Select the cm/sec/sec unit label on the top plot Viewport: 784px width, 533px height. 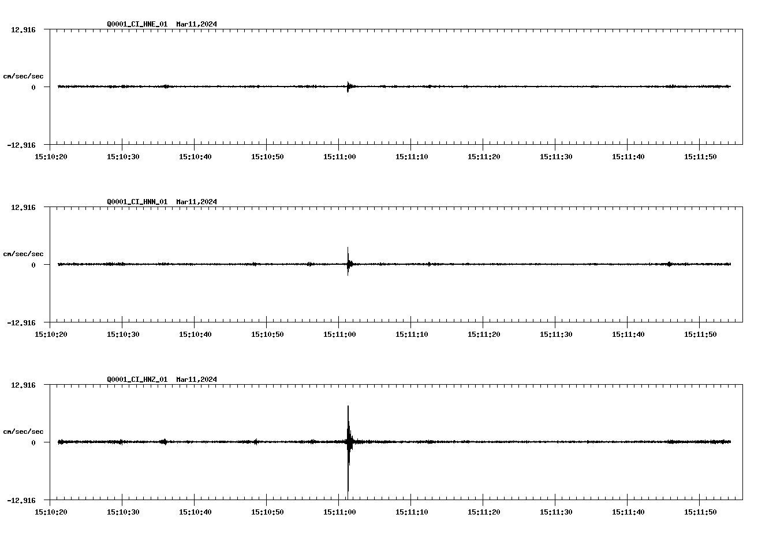[24, 76]
